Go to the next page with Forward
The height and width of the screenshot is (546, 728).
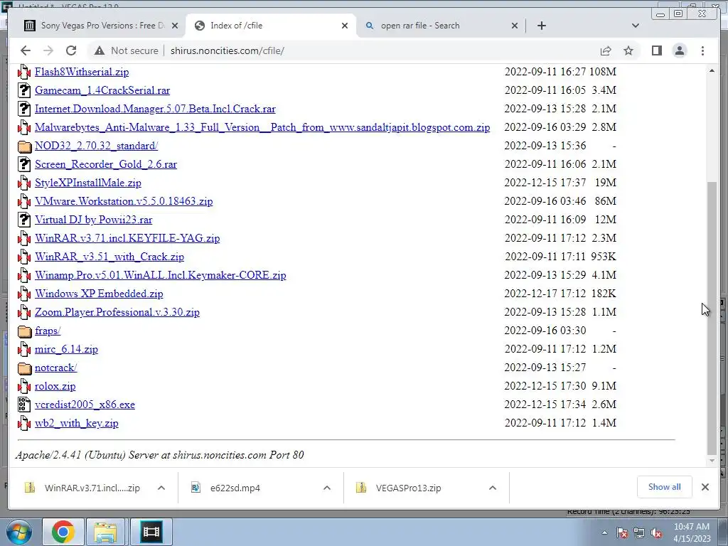coord(48,50)
